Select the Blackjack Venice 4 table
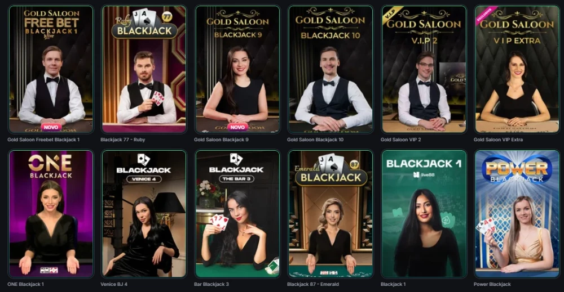The width and height of the screenshot is (564, 292). [x=144, y=214]
